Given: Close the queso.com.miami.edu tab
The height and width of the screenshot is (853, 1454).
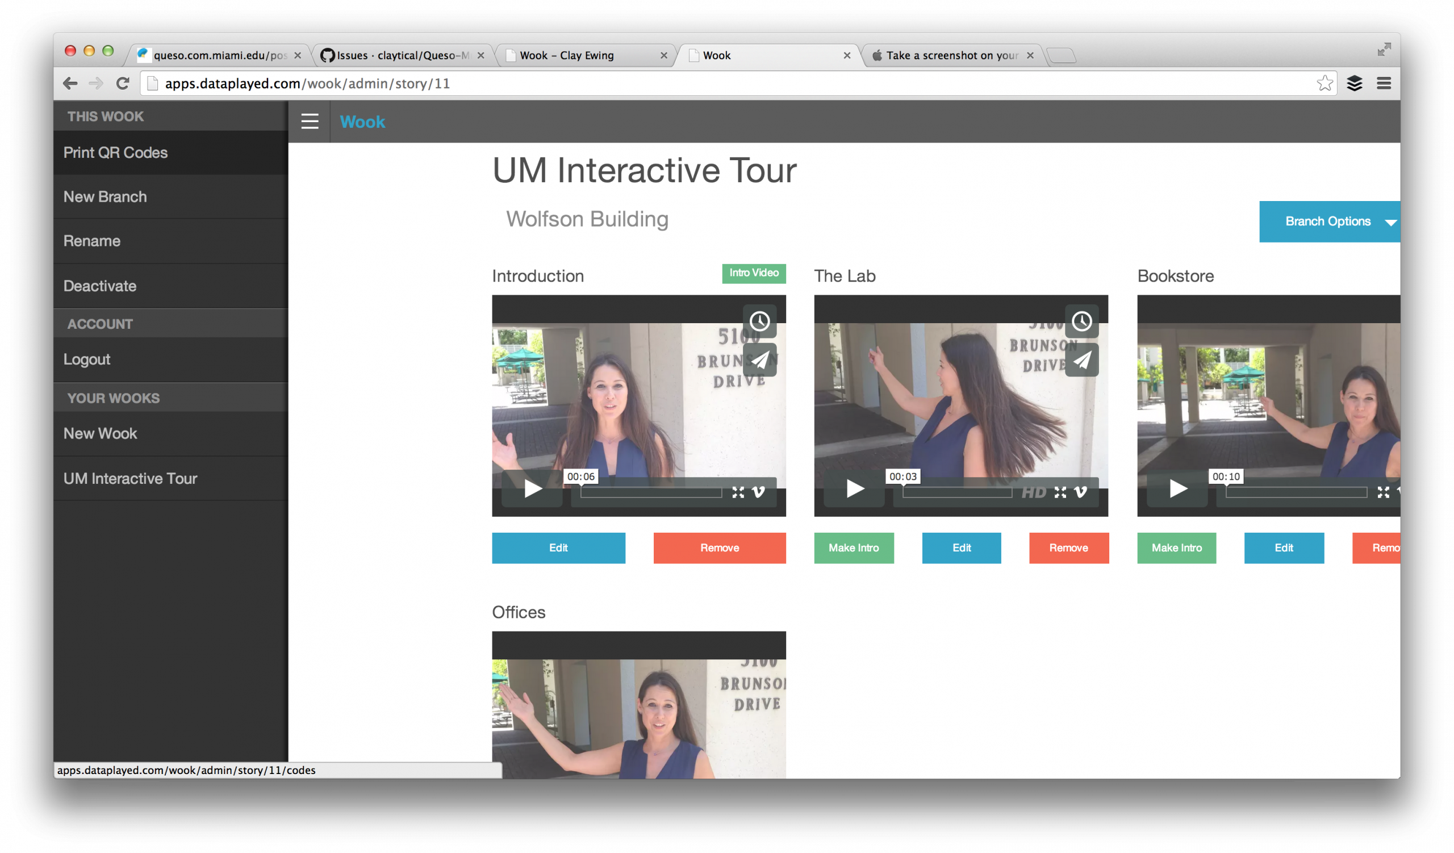Looking at the screenshot, I should [x=298, y=55].
